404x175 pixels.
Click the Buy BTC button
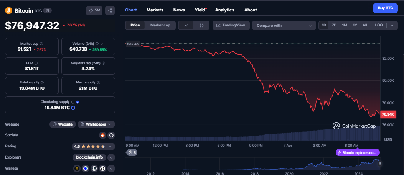(385, 8)
